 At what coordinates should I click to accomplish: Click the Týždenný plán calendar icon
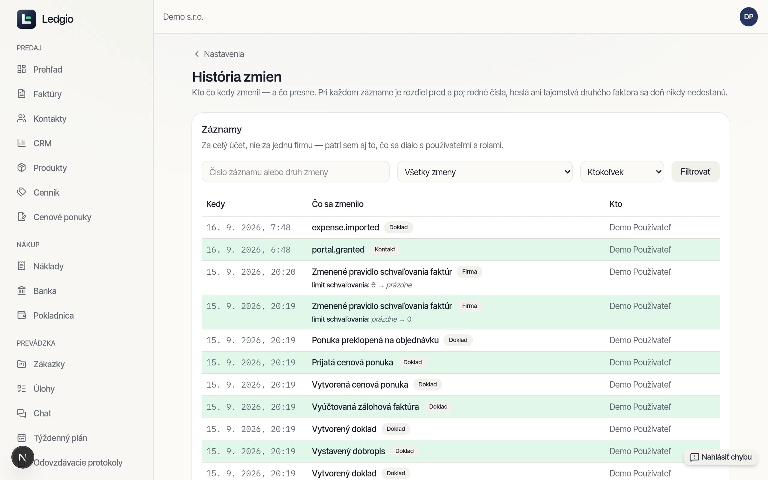pos(22,438)
